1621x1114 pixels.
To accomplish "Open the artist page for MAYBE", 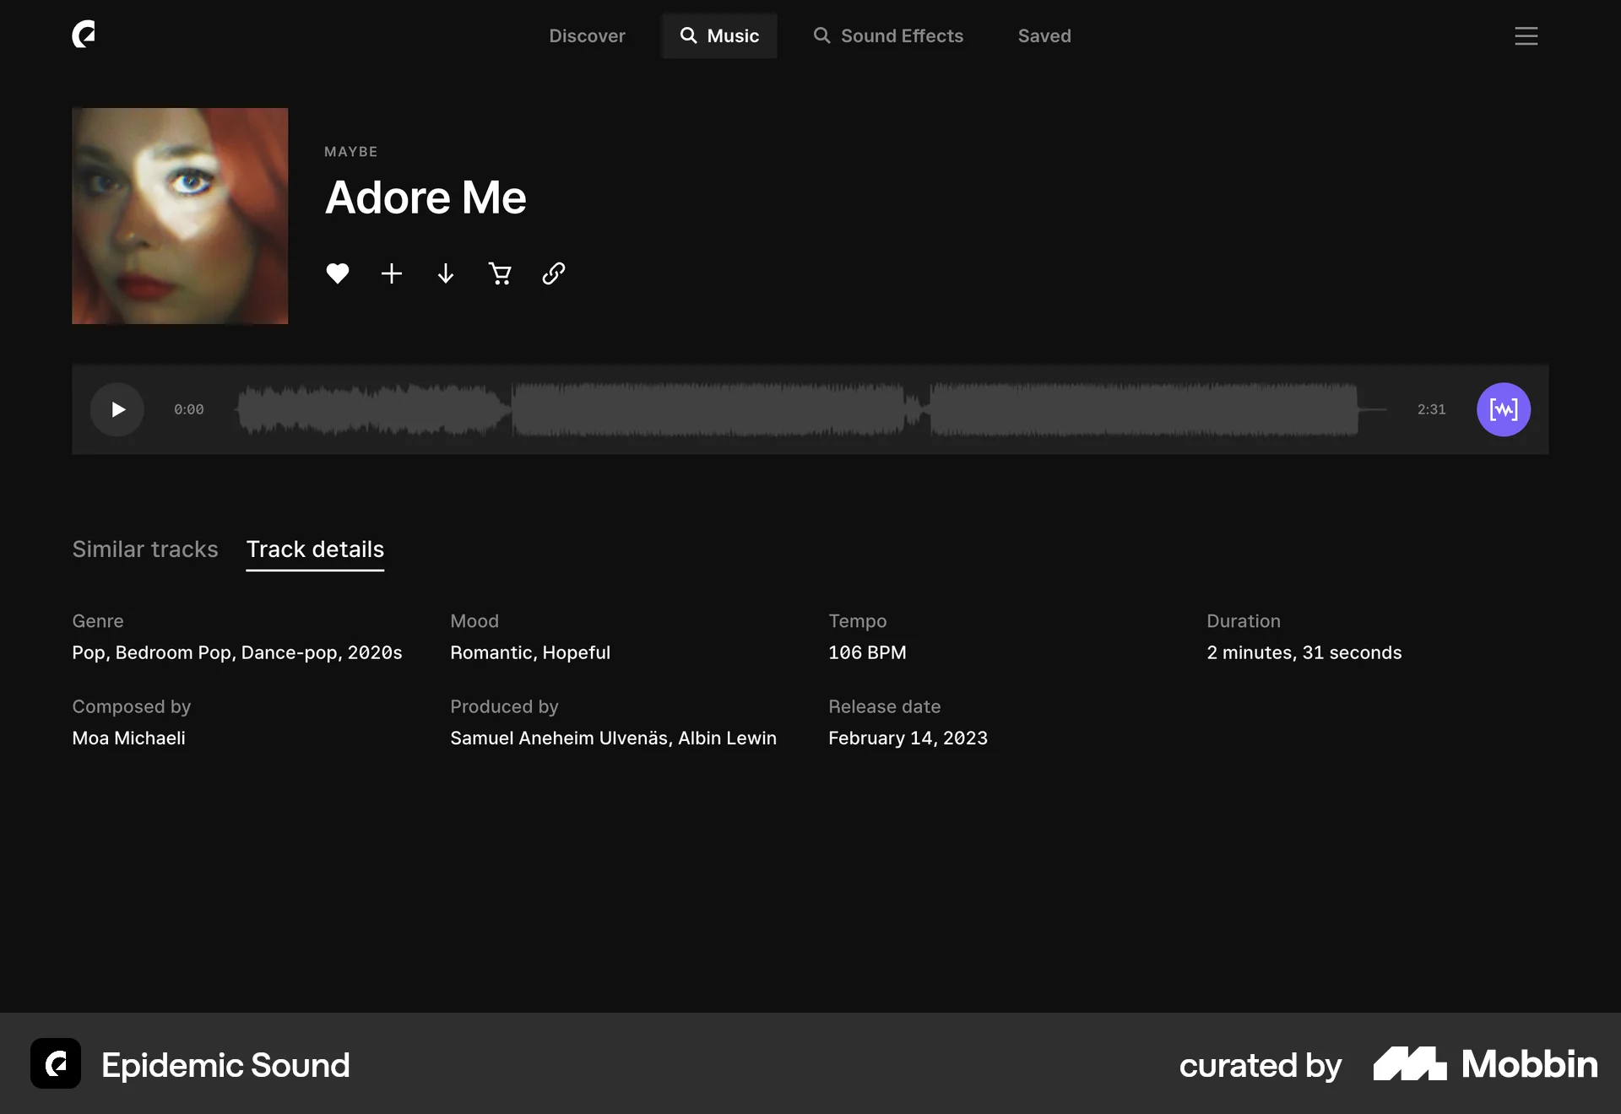I will pyautogui.click(x=350, y=151).
